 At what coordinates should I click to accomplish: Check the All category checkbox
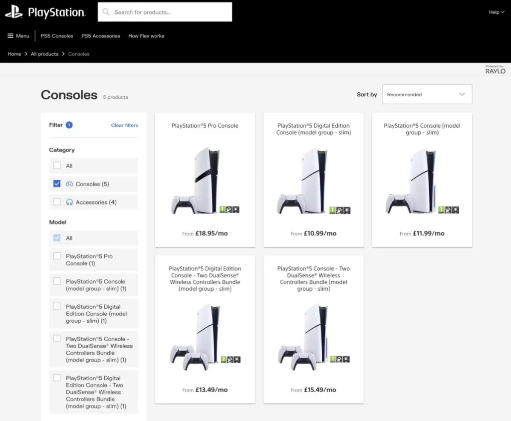57,166
